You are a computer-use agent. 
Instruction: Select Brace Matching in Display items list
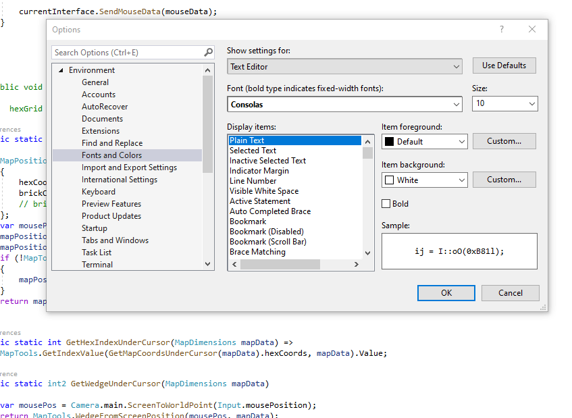(x=257, y=252)
